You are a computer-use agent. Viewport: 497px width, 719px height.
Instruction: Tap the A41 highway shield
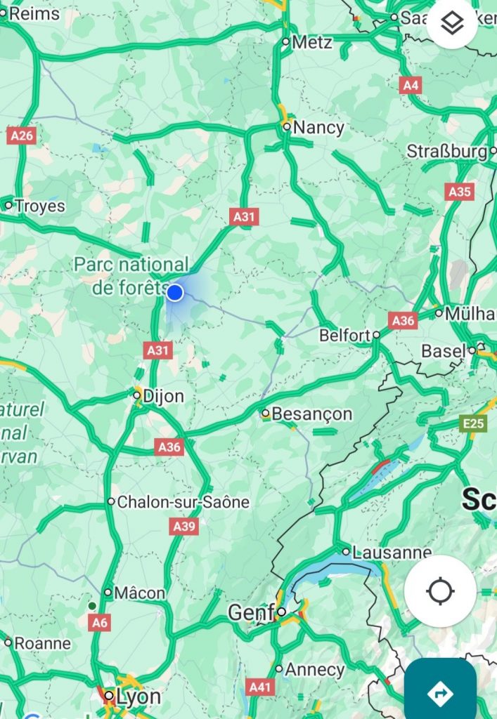pos(260,687)
